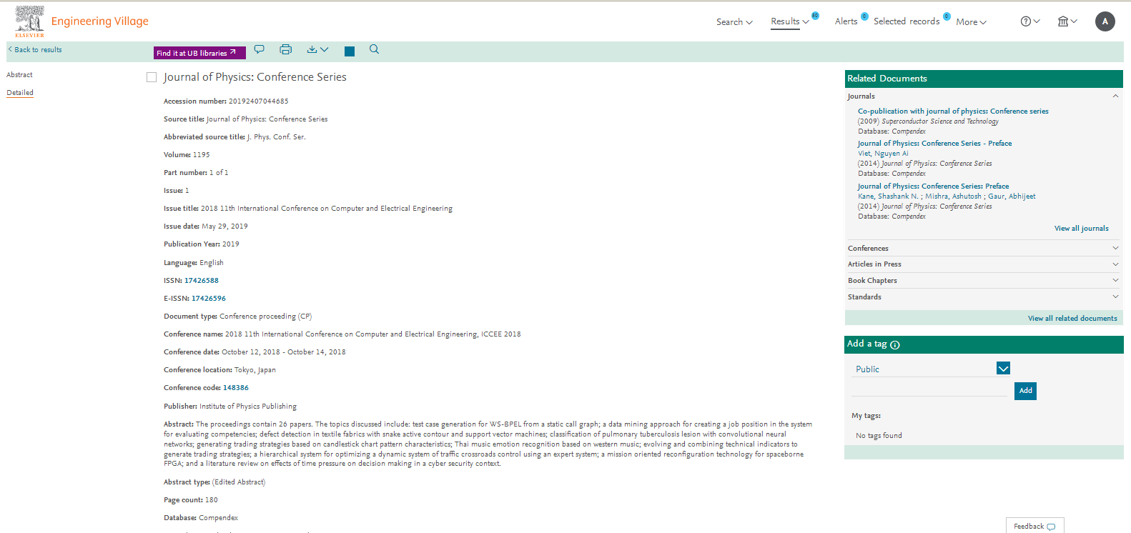Viewport: 1131px width, 533px height.
Task: Open the help question mark menu
Action: click(x=1030, y=21)
